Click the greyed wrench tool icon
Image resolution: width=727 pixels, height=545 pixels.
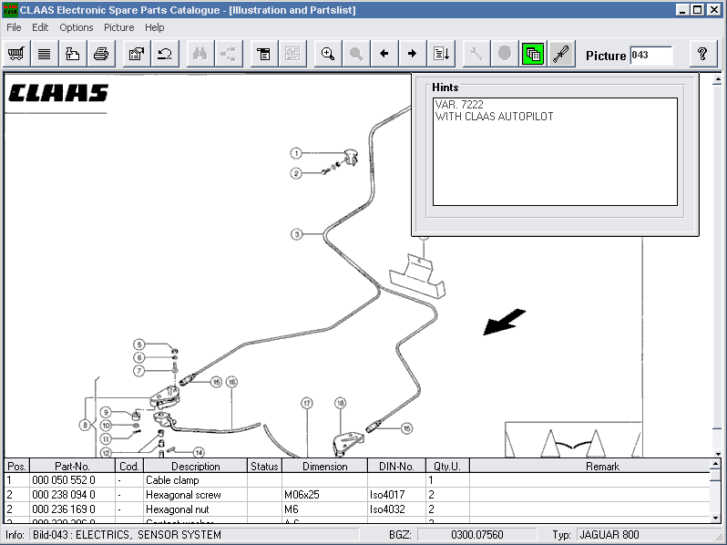476,54
